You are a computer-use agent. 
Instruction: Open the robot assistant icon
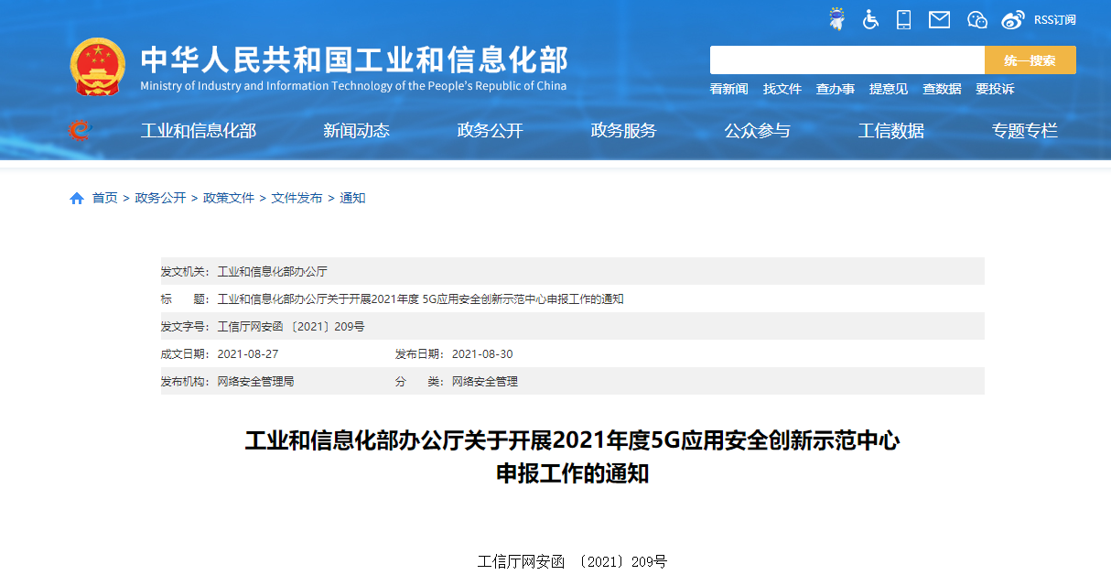click(x=836, y=19)
